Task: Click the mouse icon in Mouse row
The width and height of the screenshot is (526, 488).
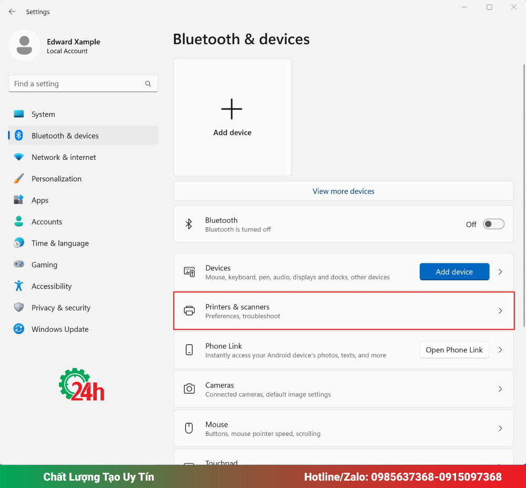Action: 189,428
